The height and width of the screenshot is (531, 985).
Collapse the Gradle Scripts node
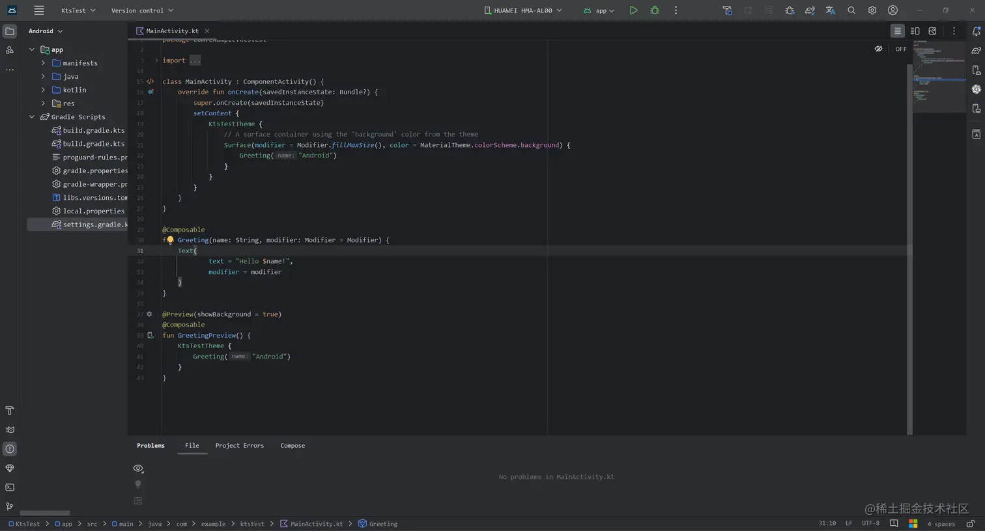pyautogui.click(x=31, y=117)
